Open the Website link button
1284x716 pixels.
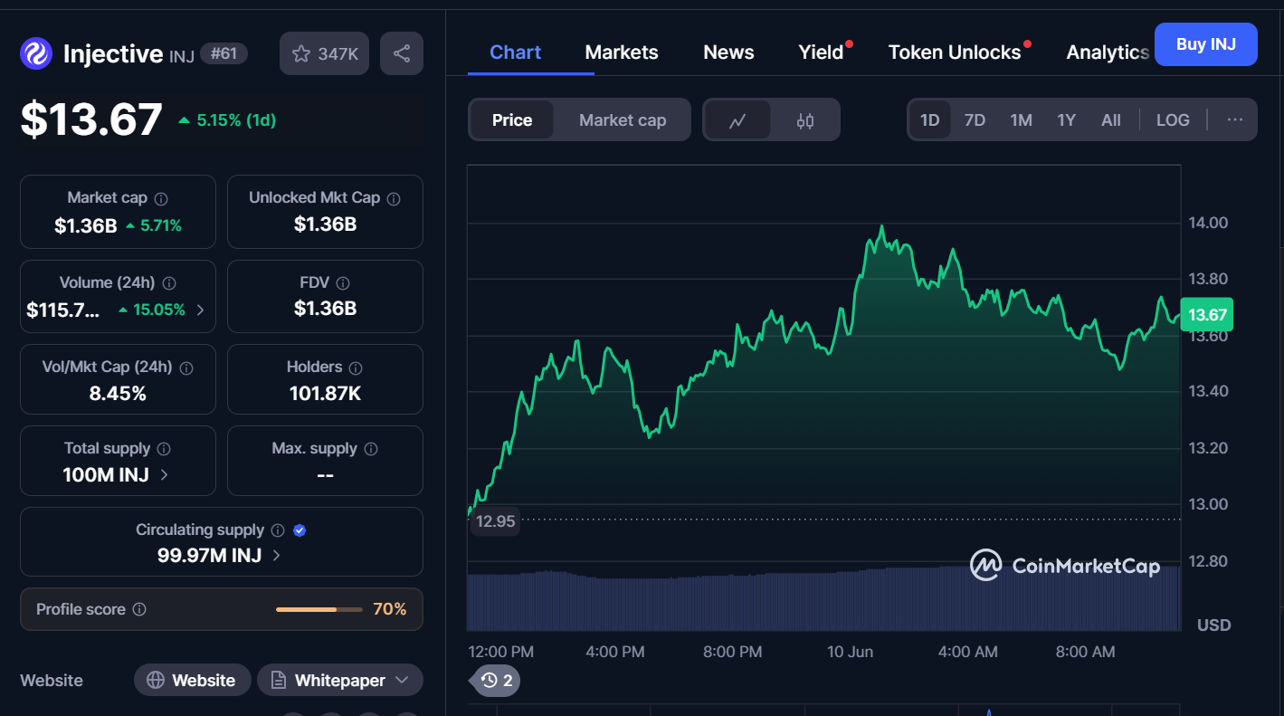coord(191,681)
